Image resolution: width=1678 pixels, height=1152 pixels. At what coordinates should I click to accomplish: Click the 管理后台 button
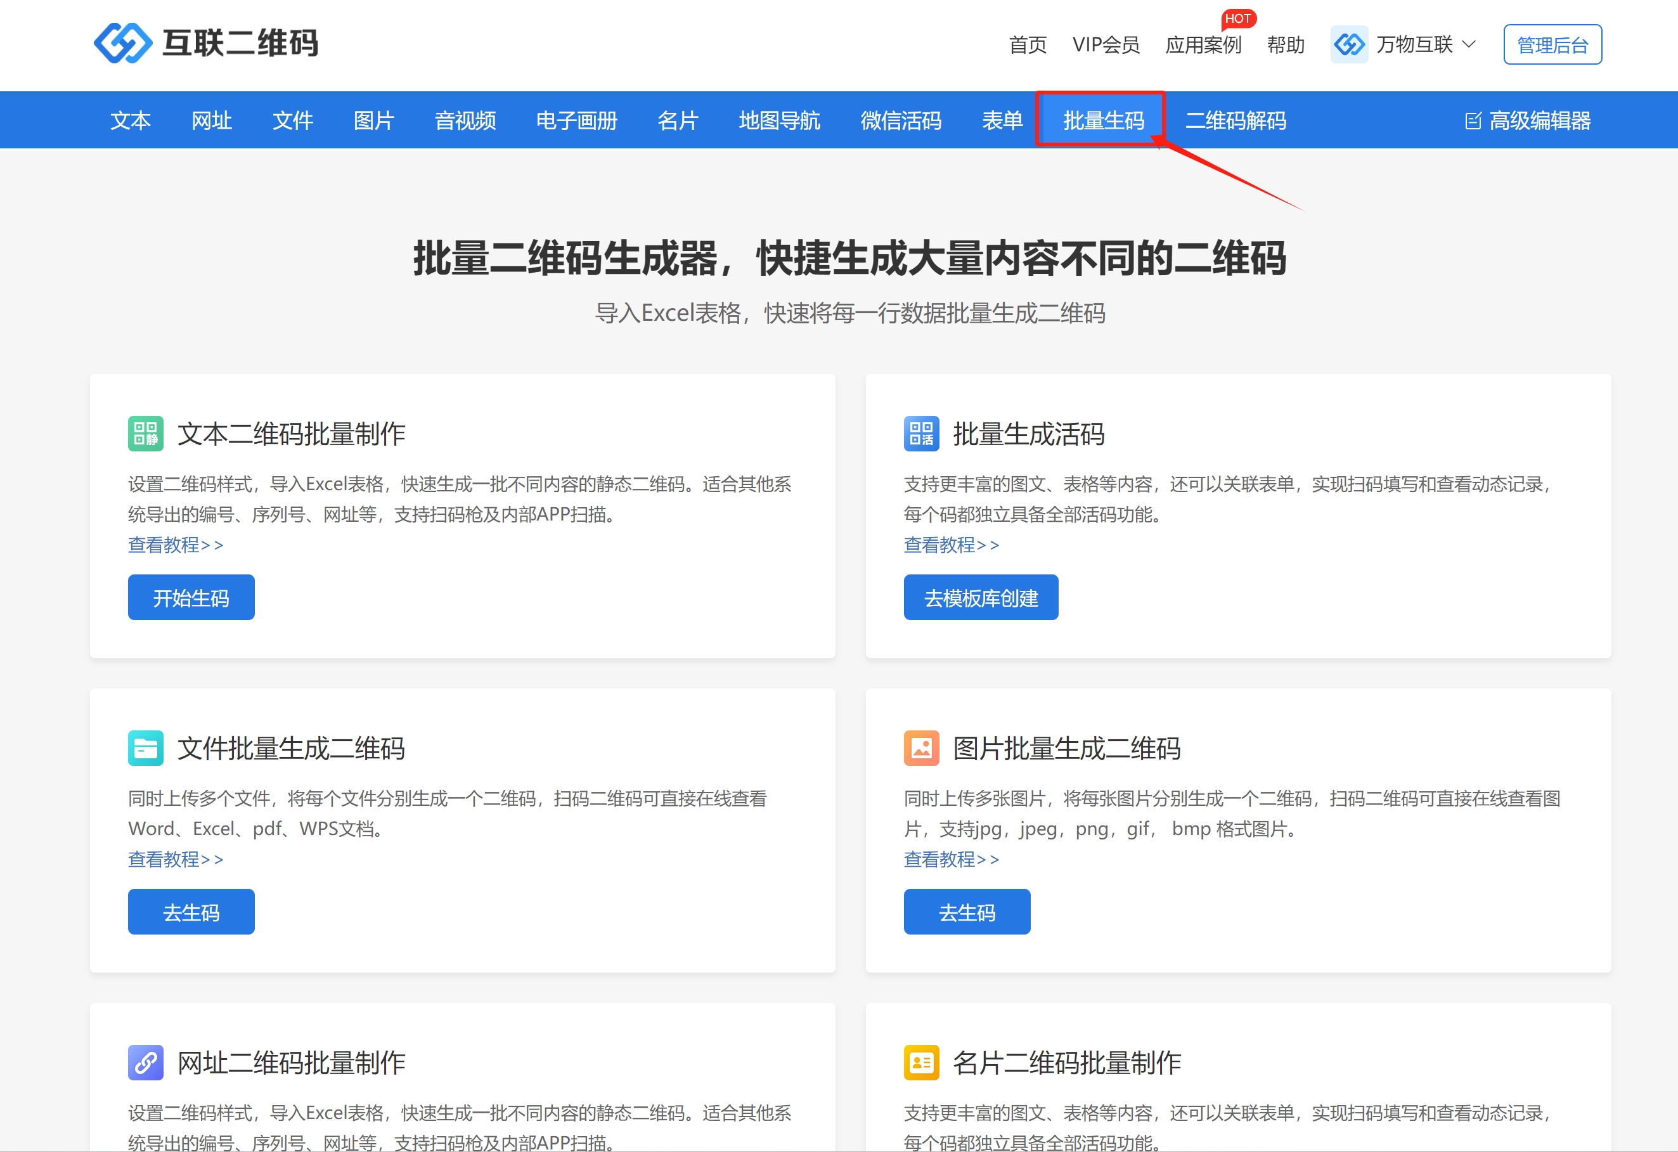1552,45
